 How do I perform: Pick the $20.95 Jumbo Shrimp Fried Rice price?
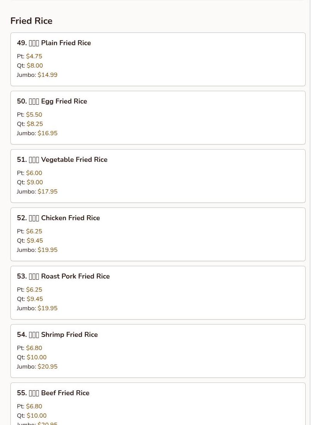coord(47,367)
